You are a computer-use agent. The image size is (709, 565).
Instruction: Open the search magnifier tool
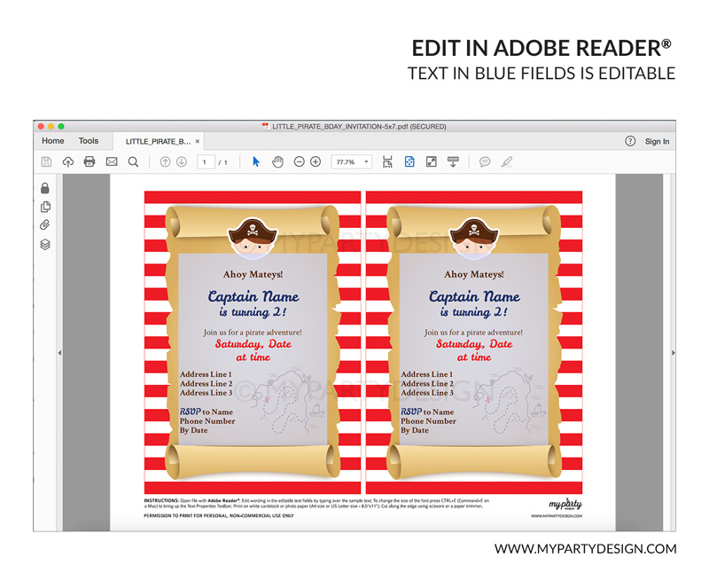pos(133,162)
